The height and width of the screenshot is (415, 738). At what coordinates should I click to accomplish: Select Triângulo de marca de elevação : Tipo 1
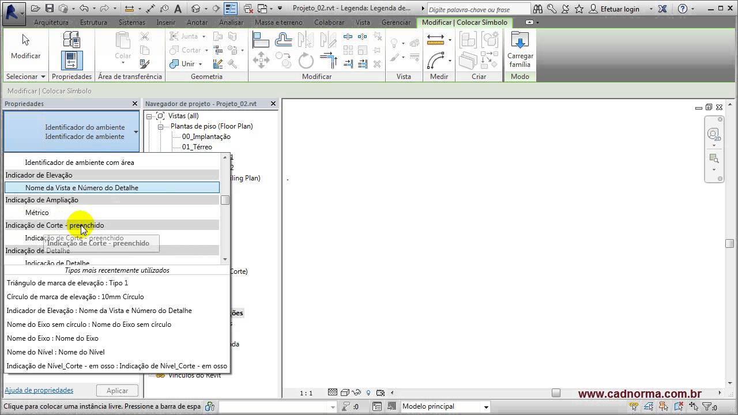(x=67, y=282)
